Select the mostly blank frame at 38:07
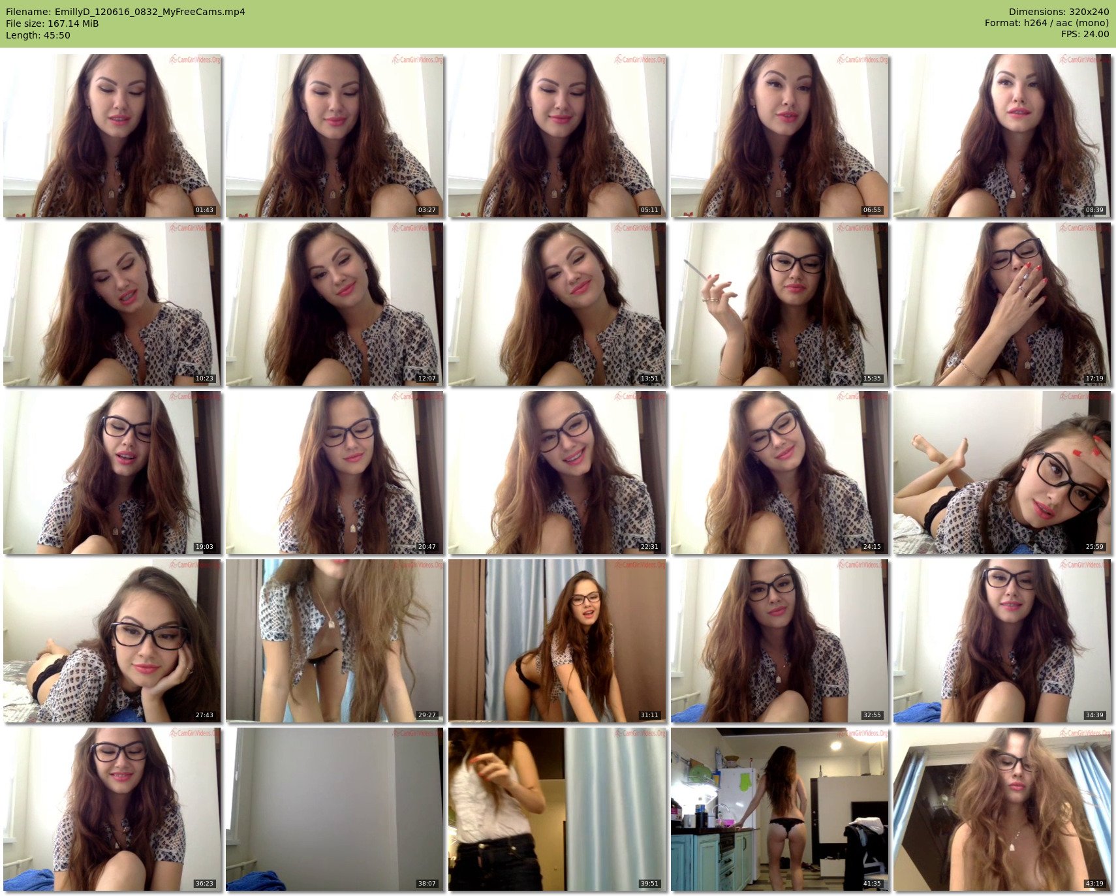Image resolution: width=1116 pixels, height=896 pixels. click(x=334, y=809)
